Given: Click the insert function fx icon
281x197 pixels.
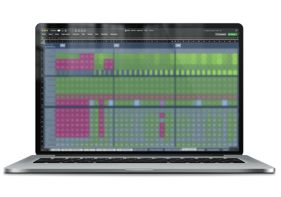Looking at the screenshot, I should 59,38.
